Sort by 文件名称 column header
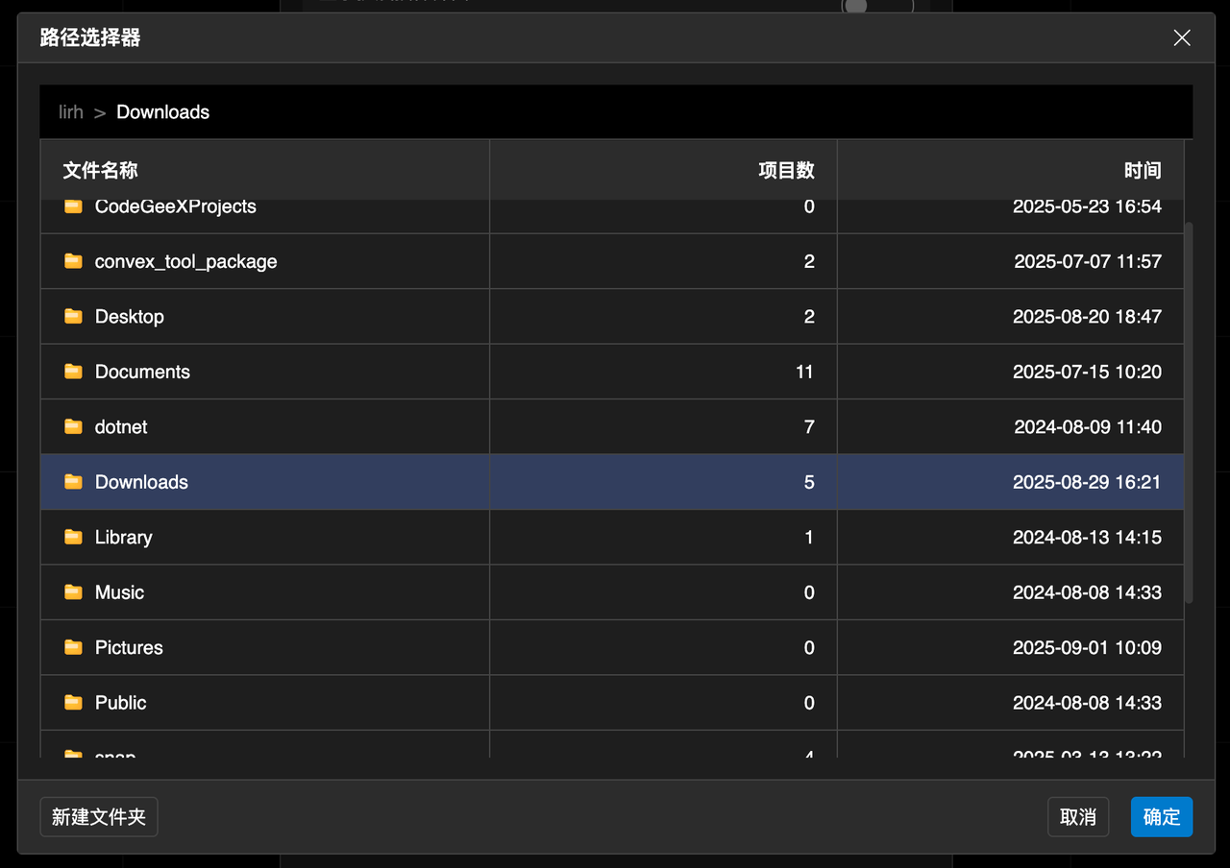The image size is (1230, 868). [100, 170]
